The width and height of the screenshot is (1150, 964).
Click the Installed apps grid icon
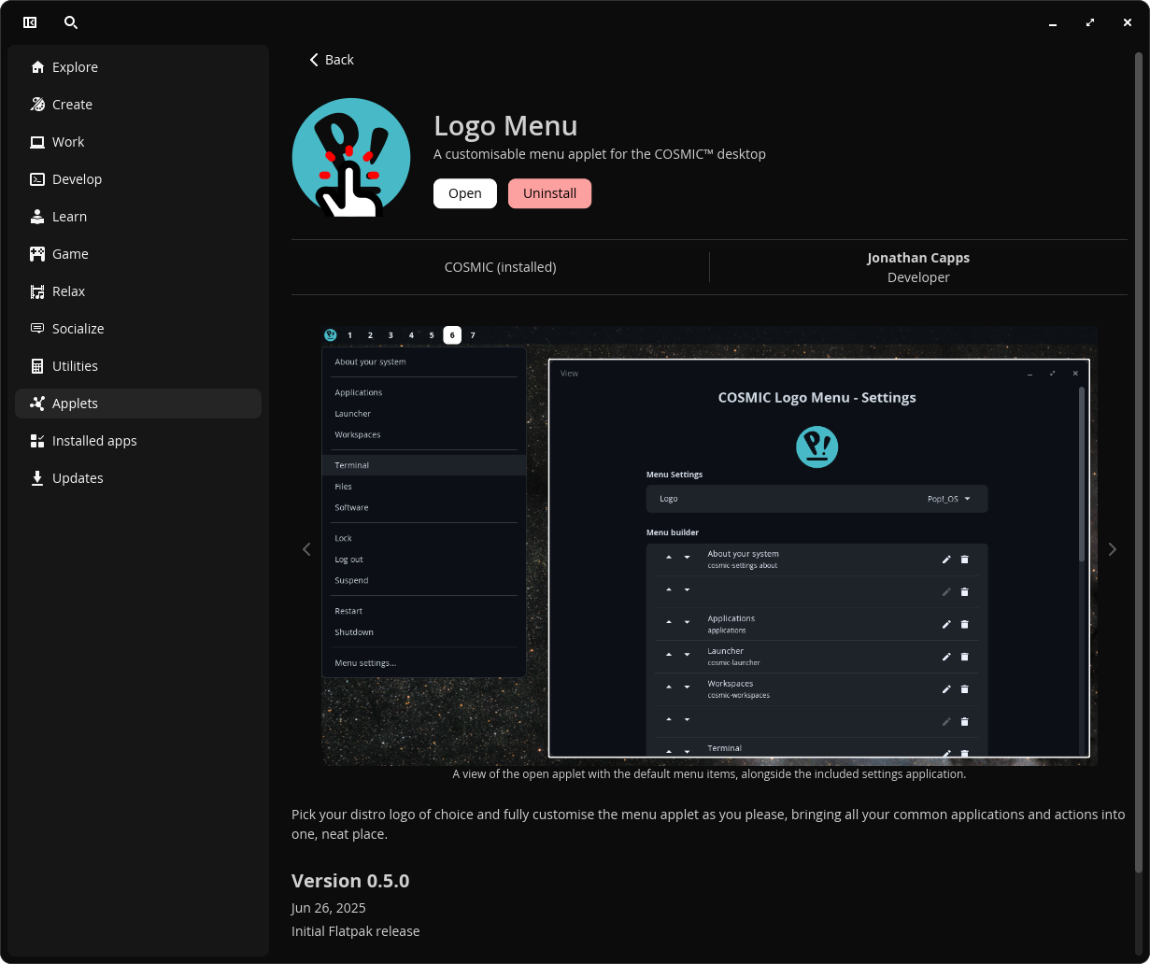click(x=37, y=441)
